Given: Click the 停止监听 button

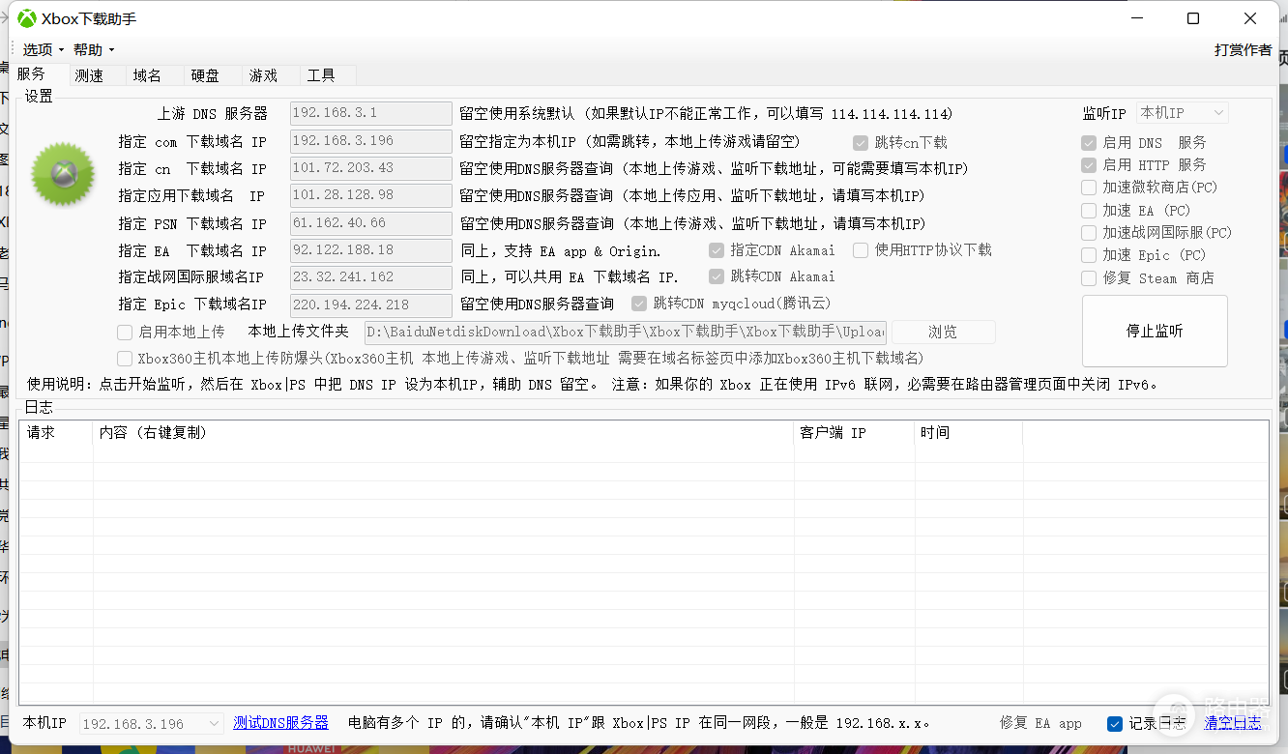Looking at the screenshot, I should (x=1155, y=332).
